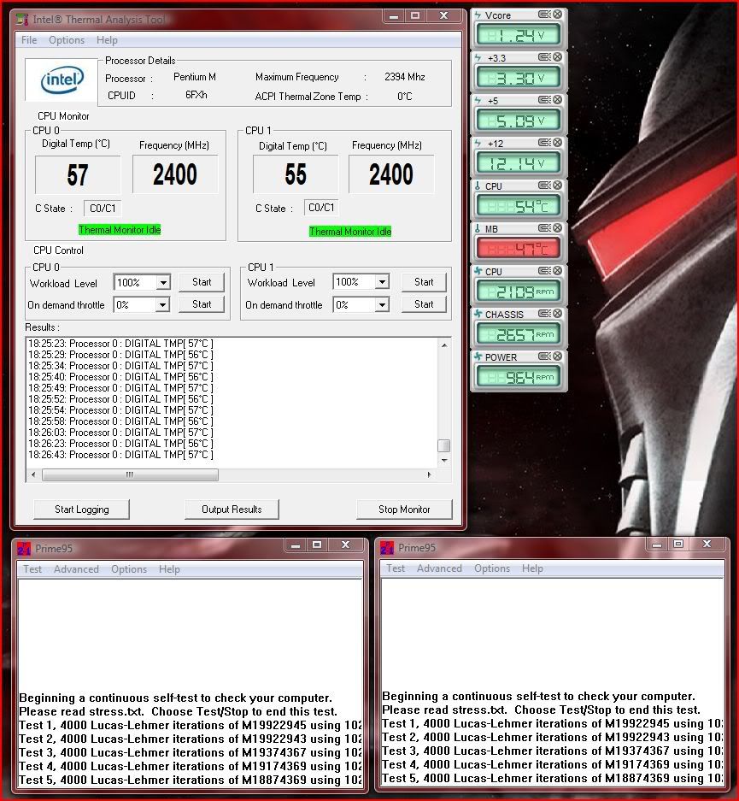The height and width of the screenshot is (801, 739).
Task: Close the CHASSIS fan gadget with its X icon
Action: point(557,313)
